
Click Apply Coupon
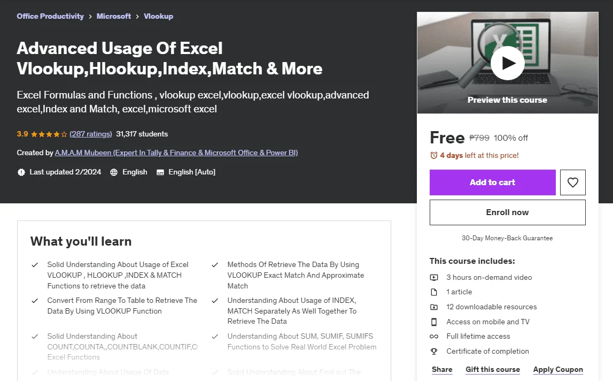point(558,369)
